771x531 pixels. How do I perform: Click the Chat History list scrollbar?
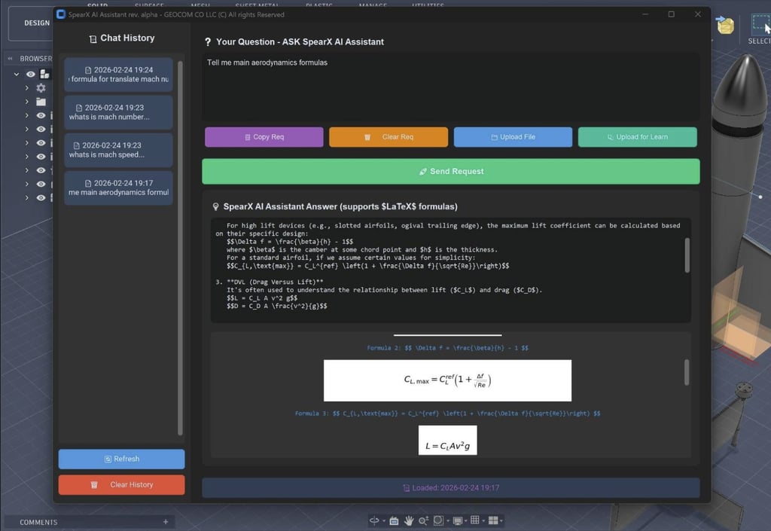pos(180,249)
